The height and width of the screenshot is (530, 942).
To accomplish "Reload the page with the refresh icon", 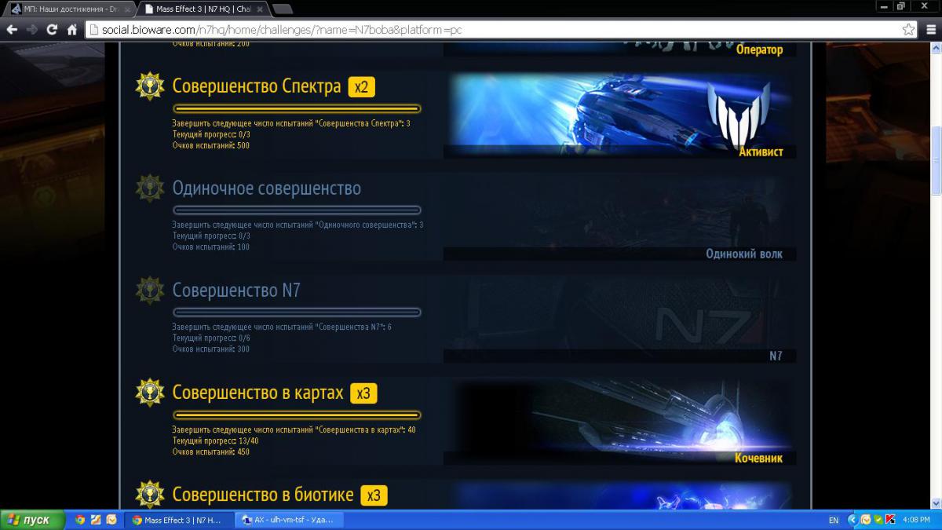I will 52,30.
